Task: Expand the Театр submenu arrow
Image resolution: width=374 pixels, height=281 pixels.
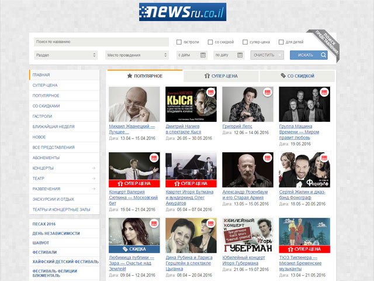Action: [x=93, y=179]
